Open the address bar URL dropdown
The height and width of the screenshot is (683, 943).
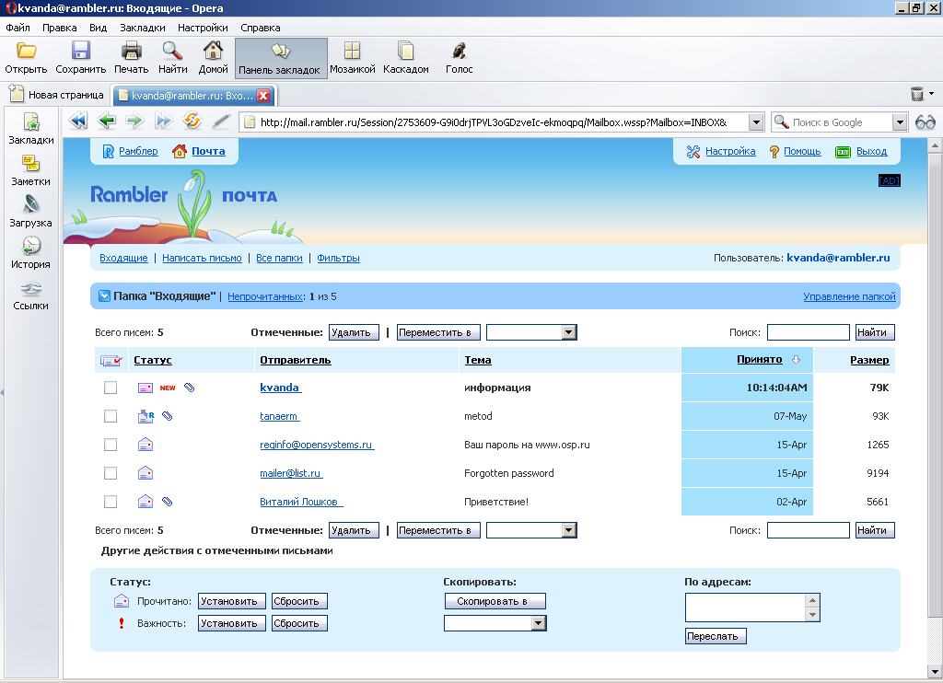click(x=756, y=122)
